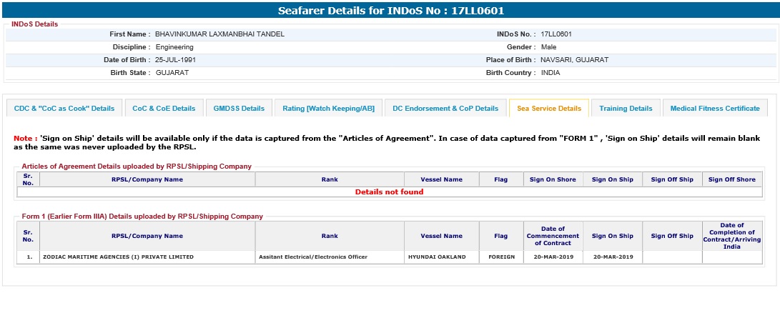Click the first name value Bhavinkumar Laxmanbhai Tandel
The height and width of the screenshot is (313, 780).
[x=219, y=34]
